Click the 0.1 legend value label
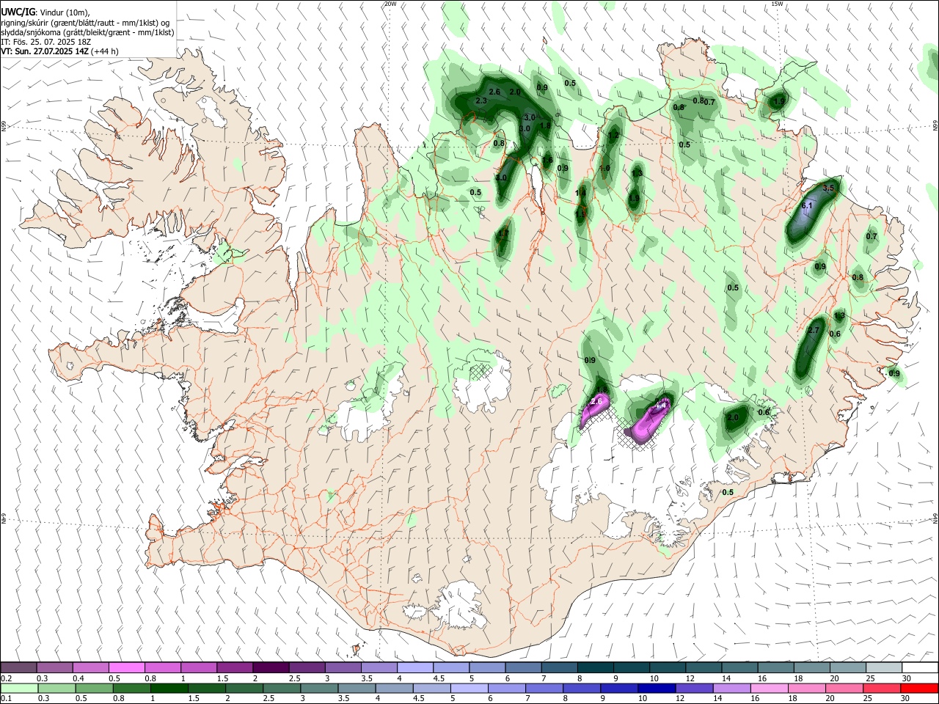This screenshot has height=704, width=939. coord(7,699)
